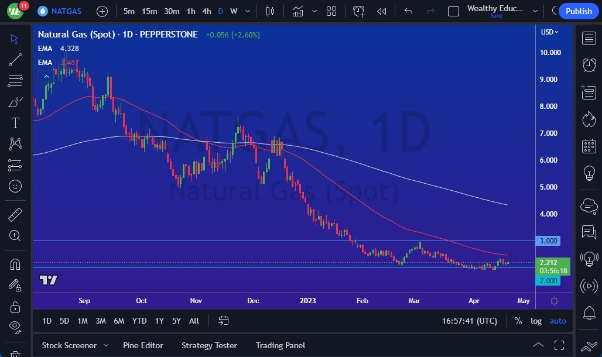
Task: Toggle the log scale
Action: point(536,321)
